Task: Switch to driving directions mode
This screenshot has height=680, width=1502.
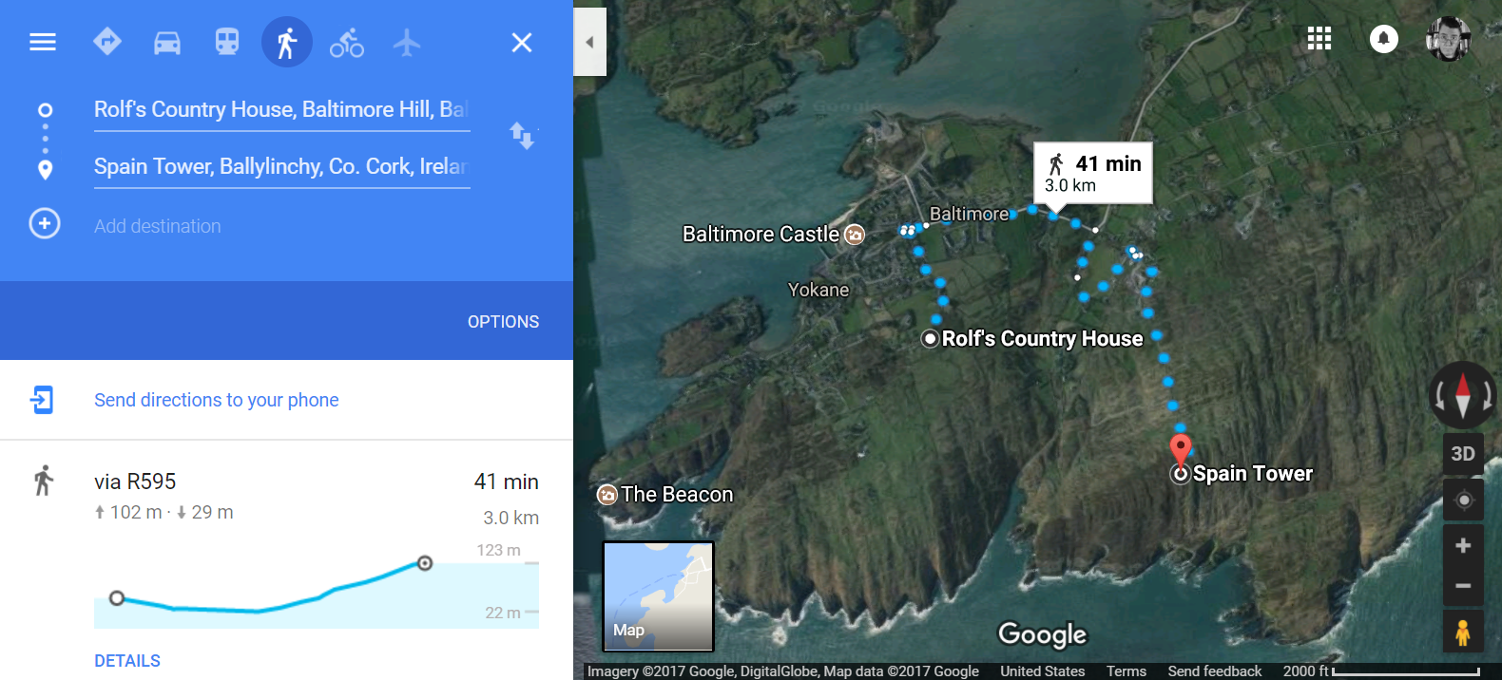Action: click(x=167, y=43)
